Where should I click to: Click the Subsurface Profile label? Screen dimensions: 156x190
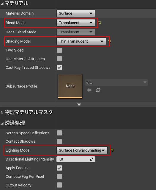(21, 86)
